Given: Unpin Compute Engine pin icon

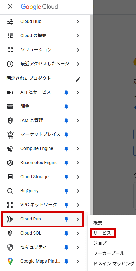Looking at the screenshot, I should (x=66, y=149).
